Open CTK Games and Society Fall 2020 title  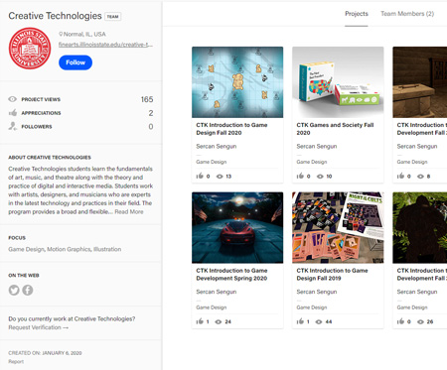click(335, 129)
